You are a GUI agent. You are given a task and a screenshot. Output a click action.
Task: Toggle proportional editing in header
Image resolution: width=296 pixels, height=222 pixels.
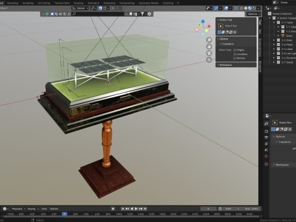click(113, 8)
